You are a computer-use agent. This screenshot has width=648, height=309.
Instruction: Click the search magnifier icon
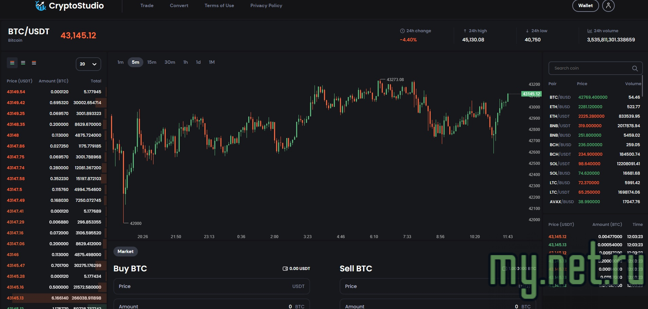[x=634, y=69]
